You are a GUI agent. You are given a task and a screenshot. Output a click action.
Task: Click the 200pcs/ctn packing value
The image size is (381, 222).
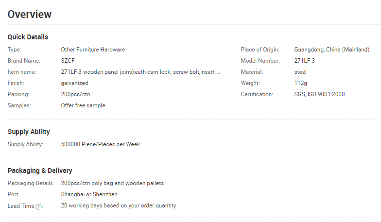76,94
